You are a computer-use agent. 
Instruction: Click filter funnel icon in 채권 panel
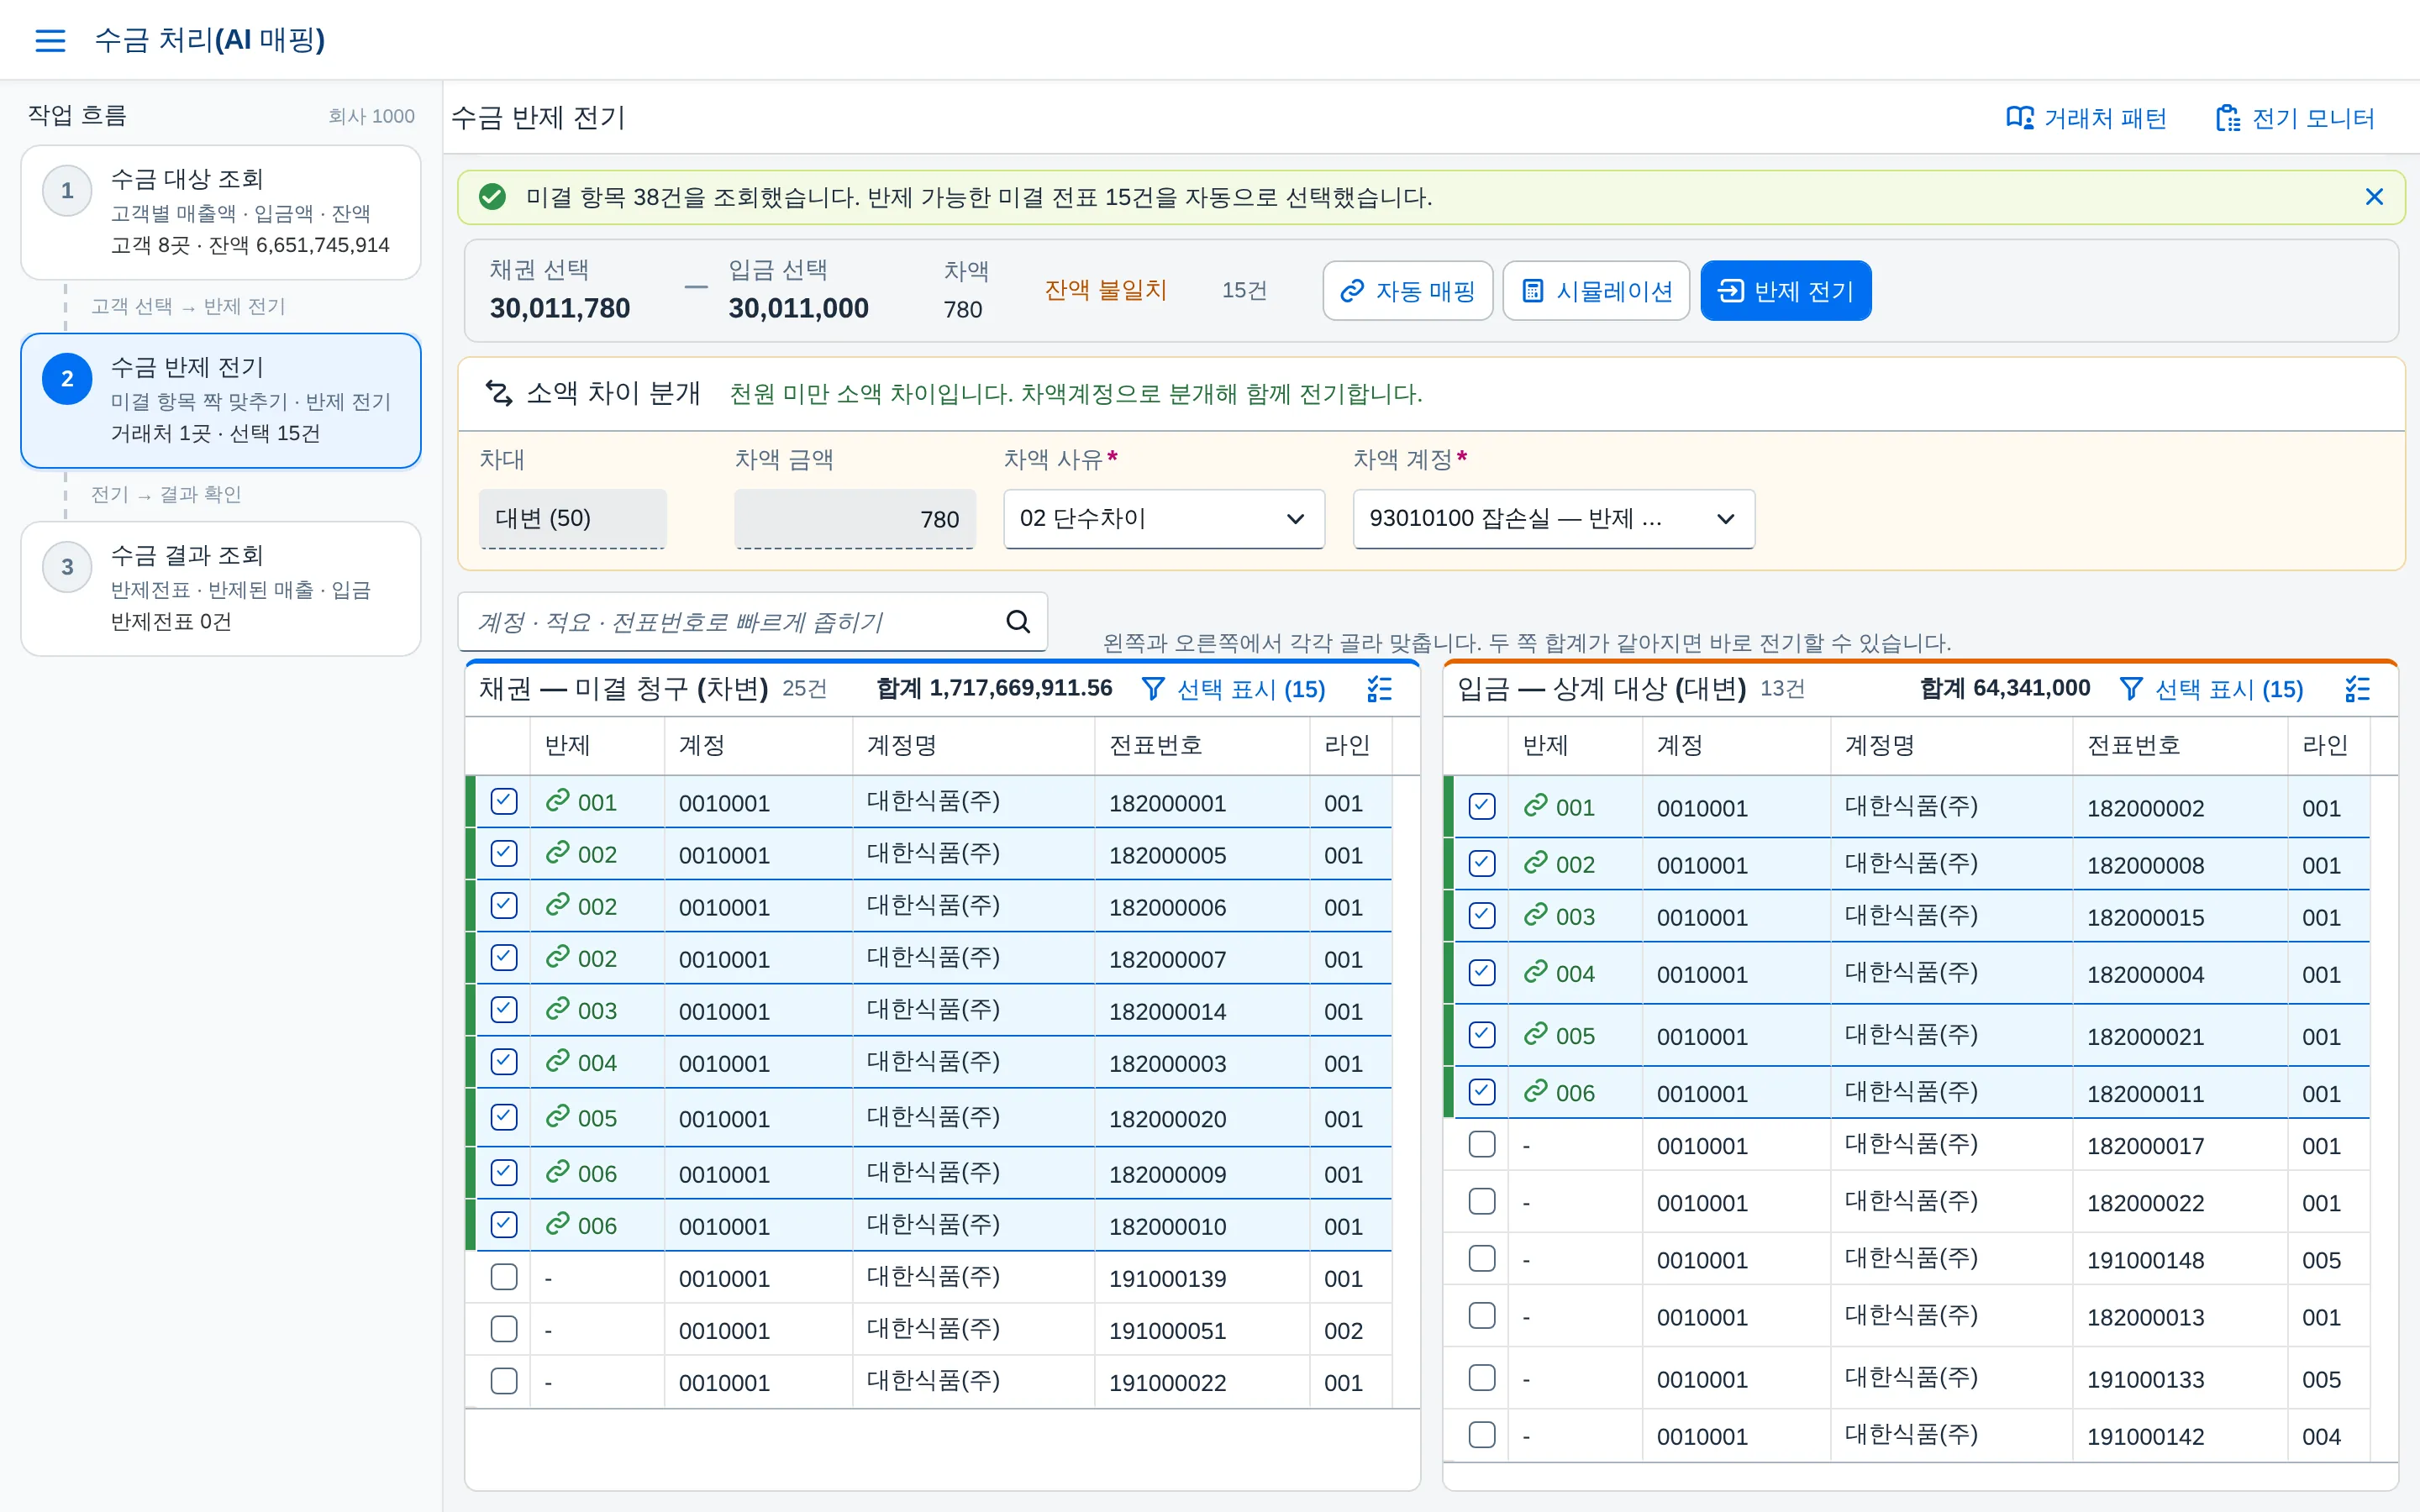coord(1152,689)
